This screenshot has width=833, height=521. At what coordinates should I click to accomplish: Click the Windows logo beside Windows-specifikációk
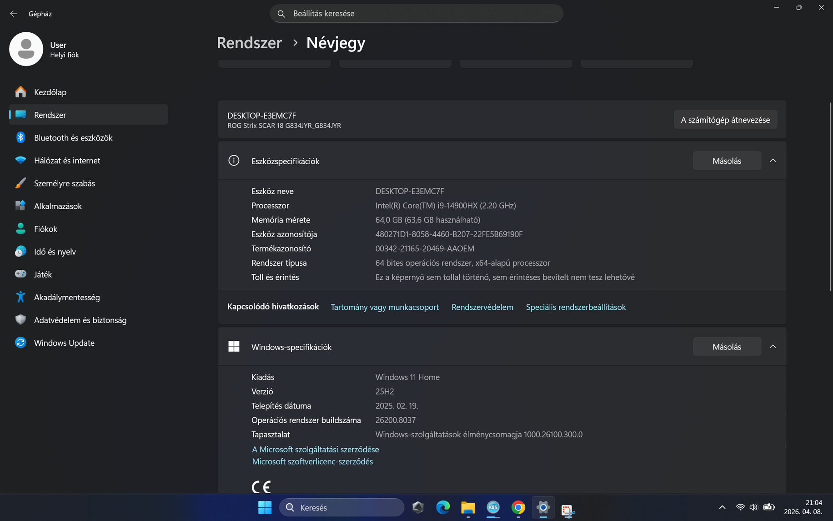pos(234,347)
